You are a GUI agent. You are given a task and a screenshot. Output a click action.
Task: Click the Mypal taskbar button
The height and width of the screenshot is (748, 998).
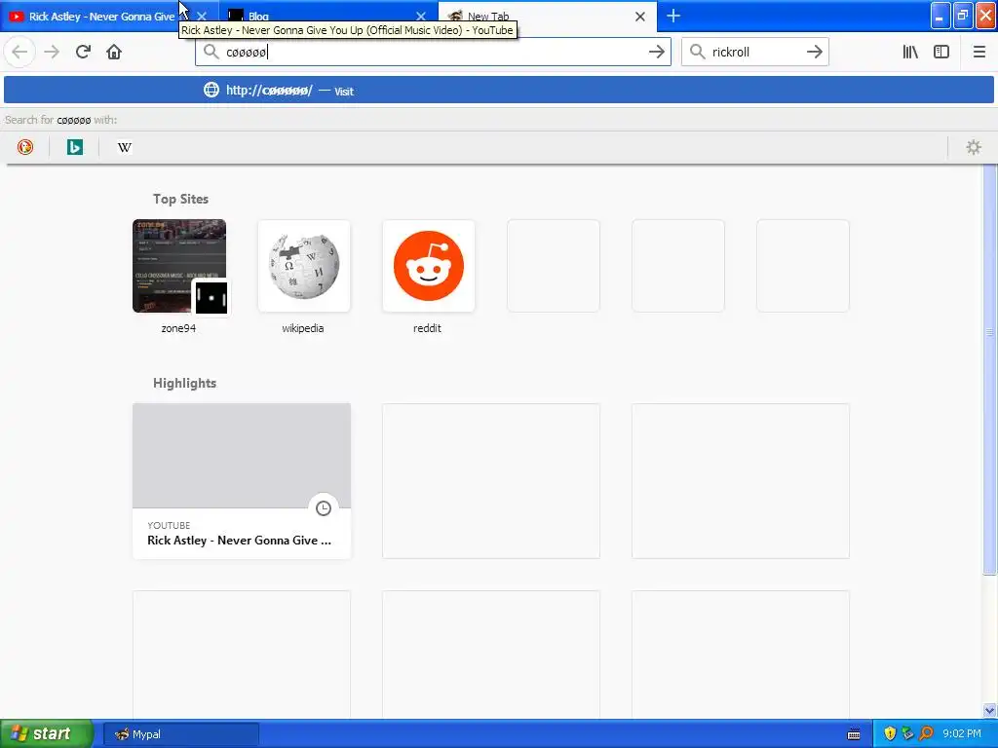(x=180, y=734)
